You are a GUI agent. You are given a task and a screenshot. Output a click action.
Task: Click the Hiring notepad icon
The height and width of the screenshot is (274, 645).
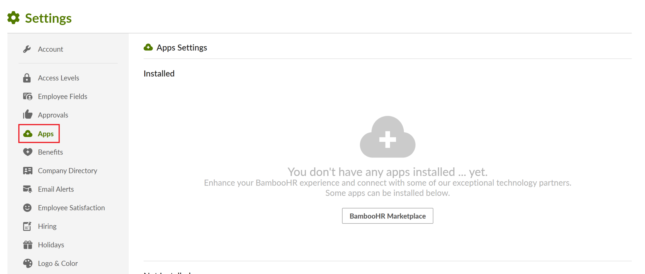[x=27, y=226]
